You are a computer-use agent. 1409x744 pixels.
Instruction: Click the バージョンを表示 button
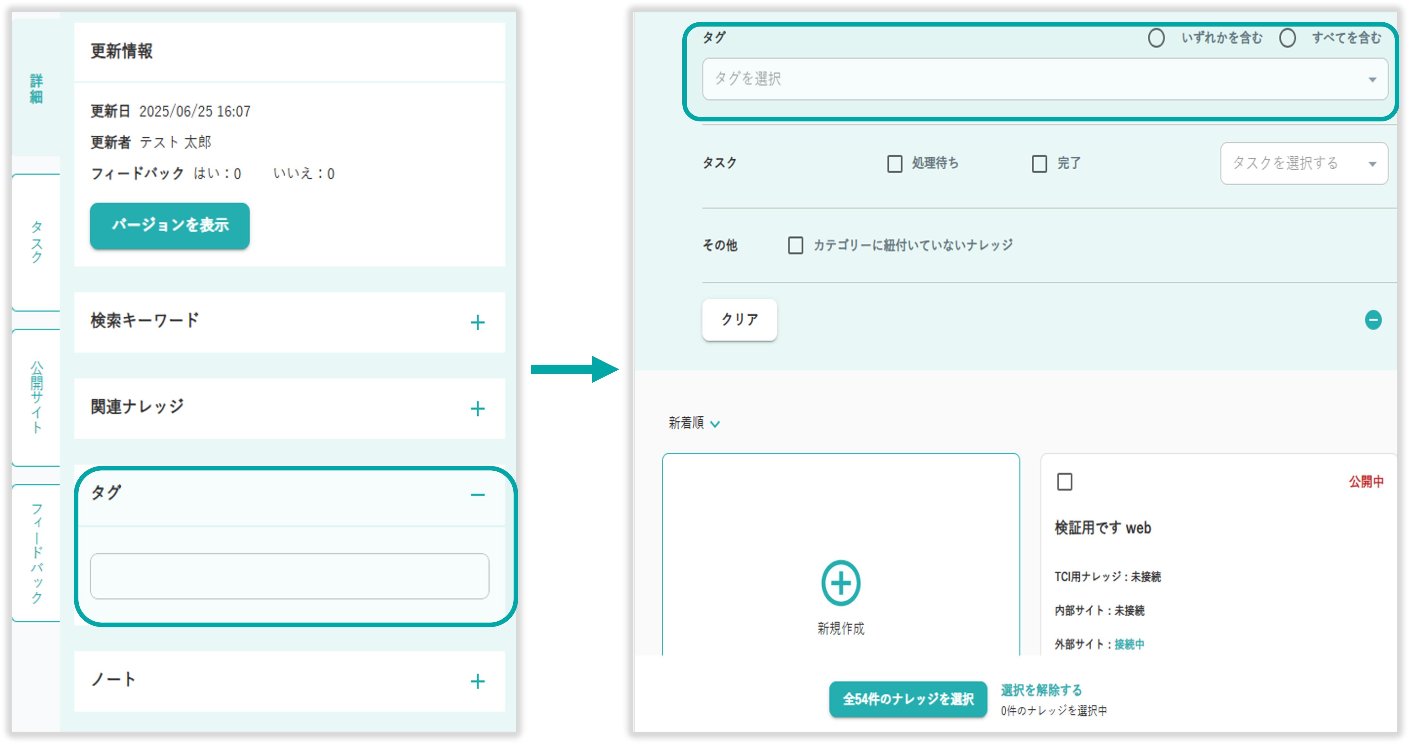[170, 226]
